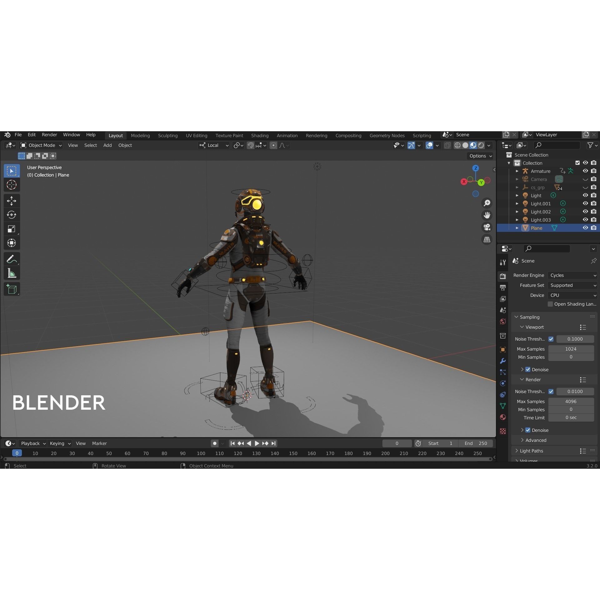Open the Render Engine dropdown
Screen dimensions: 600x600
[572, 275]
